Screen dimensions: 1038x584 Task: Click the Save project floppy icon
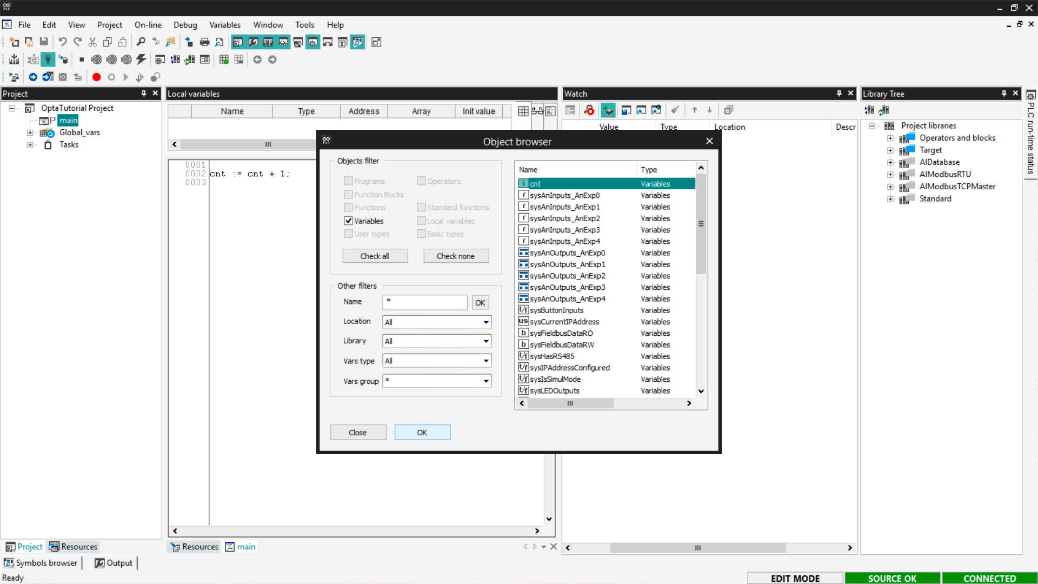[44, 42]
